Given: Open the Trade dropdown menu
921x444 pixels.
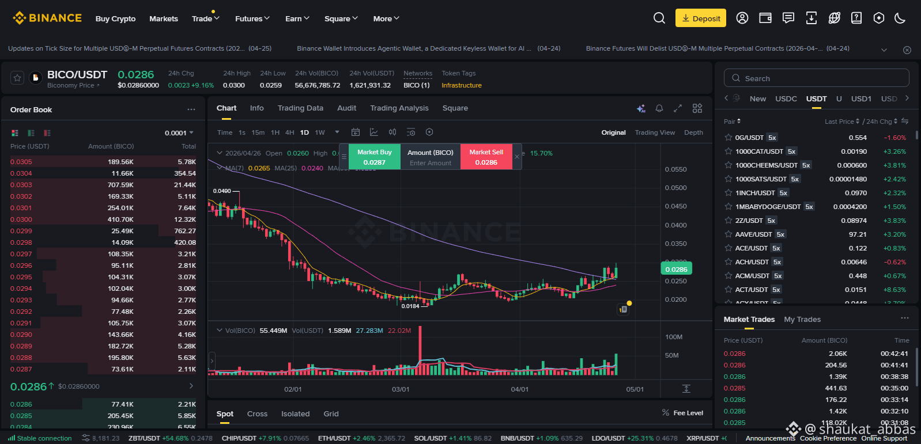Looking at the screenshot, I should (x=206, y=18).
